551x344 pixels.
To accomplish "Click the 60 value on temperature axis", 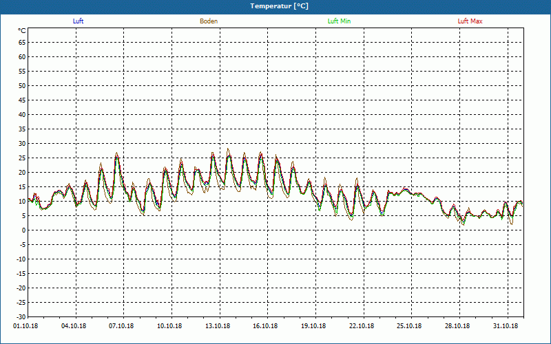I will (22, 57).
